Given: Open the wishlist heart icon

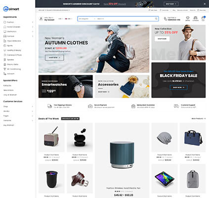Looking at the screenshot, I should (188, 18).
